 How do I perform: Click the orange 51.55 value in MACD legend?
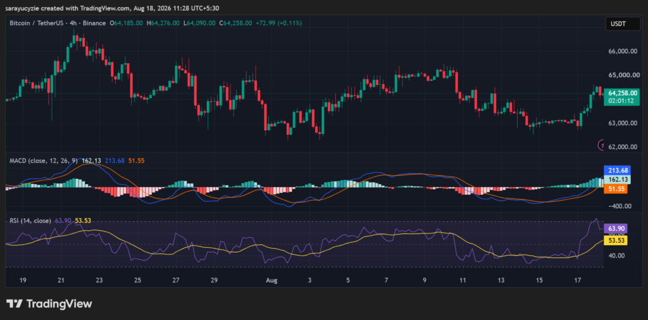pyautogui.click(x=136, y=160)
